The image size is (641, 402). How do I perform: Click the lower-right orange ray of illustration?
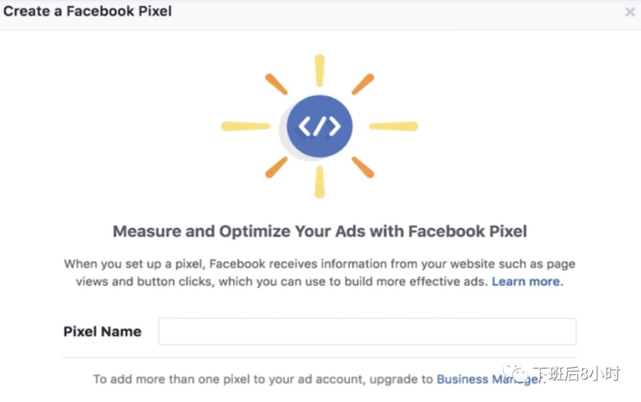coord(363,167)
